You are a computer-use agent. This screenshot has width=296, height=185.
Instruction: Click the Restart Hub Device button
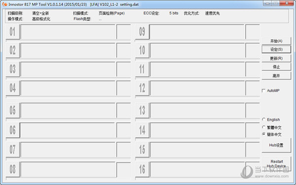tap(276, 164)
